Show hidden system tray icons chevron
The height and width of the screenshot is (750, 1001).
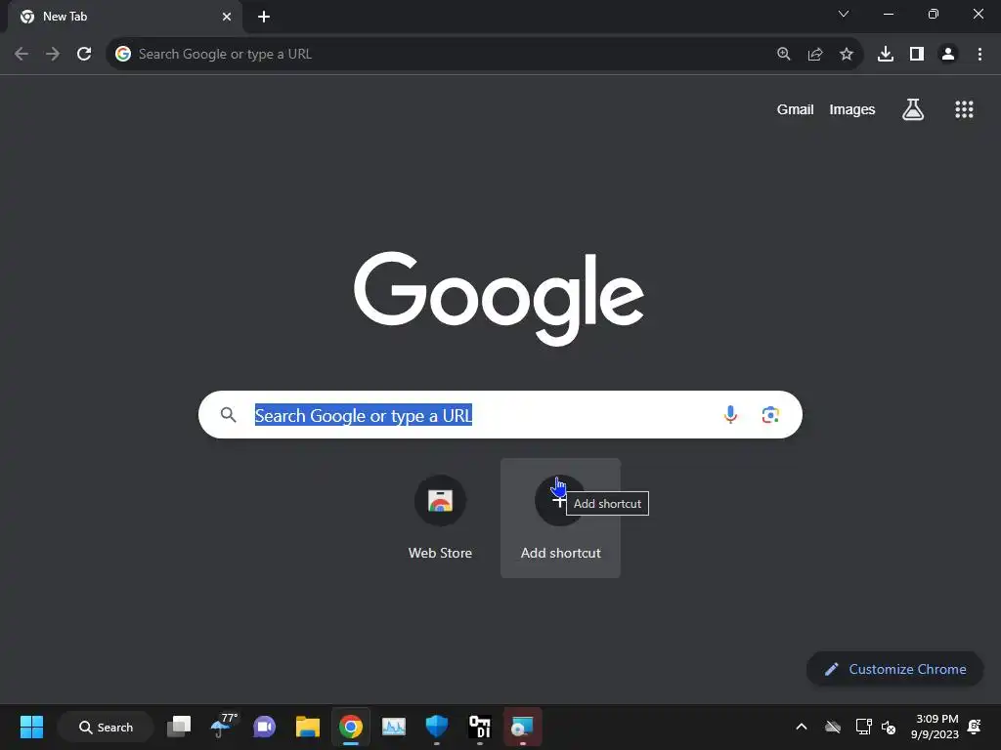click(x=802, y=727)
